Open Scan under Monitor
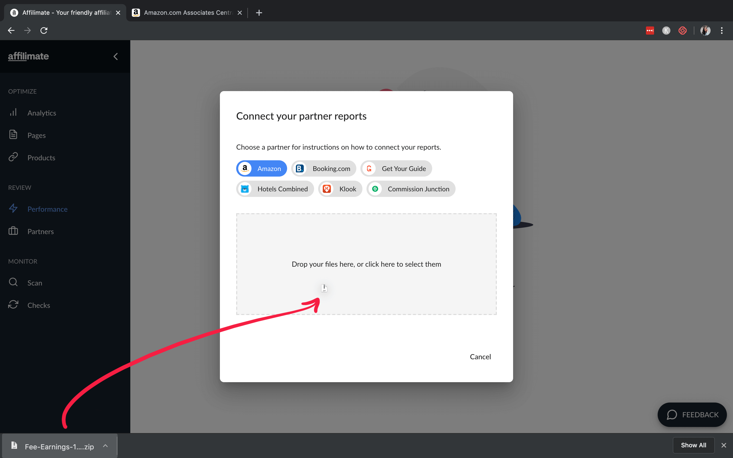Screen dimensions: 733x458 point(35,283)
